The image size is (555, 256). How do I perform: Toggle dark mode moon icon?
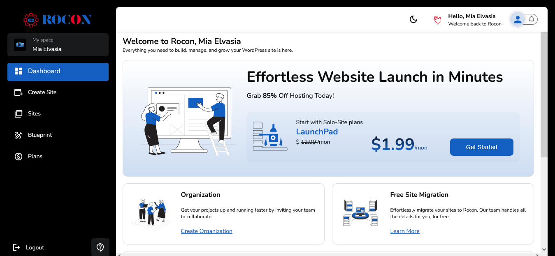(x=413, y=19)
